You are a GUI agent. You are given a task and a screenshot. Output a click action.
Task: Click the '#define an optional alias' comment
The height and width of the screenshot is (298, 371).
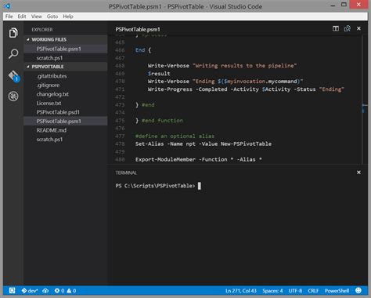pos(175,136)
